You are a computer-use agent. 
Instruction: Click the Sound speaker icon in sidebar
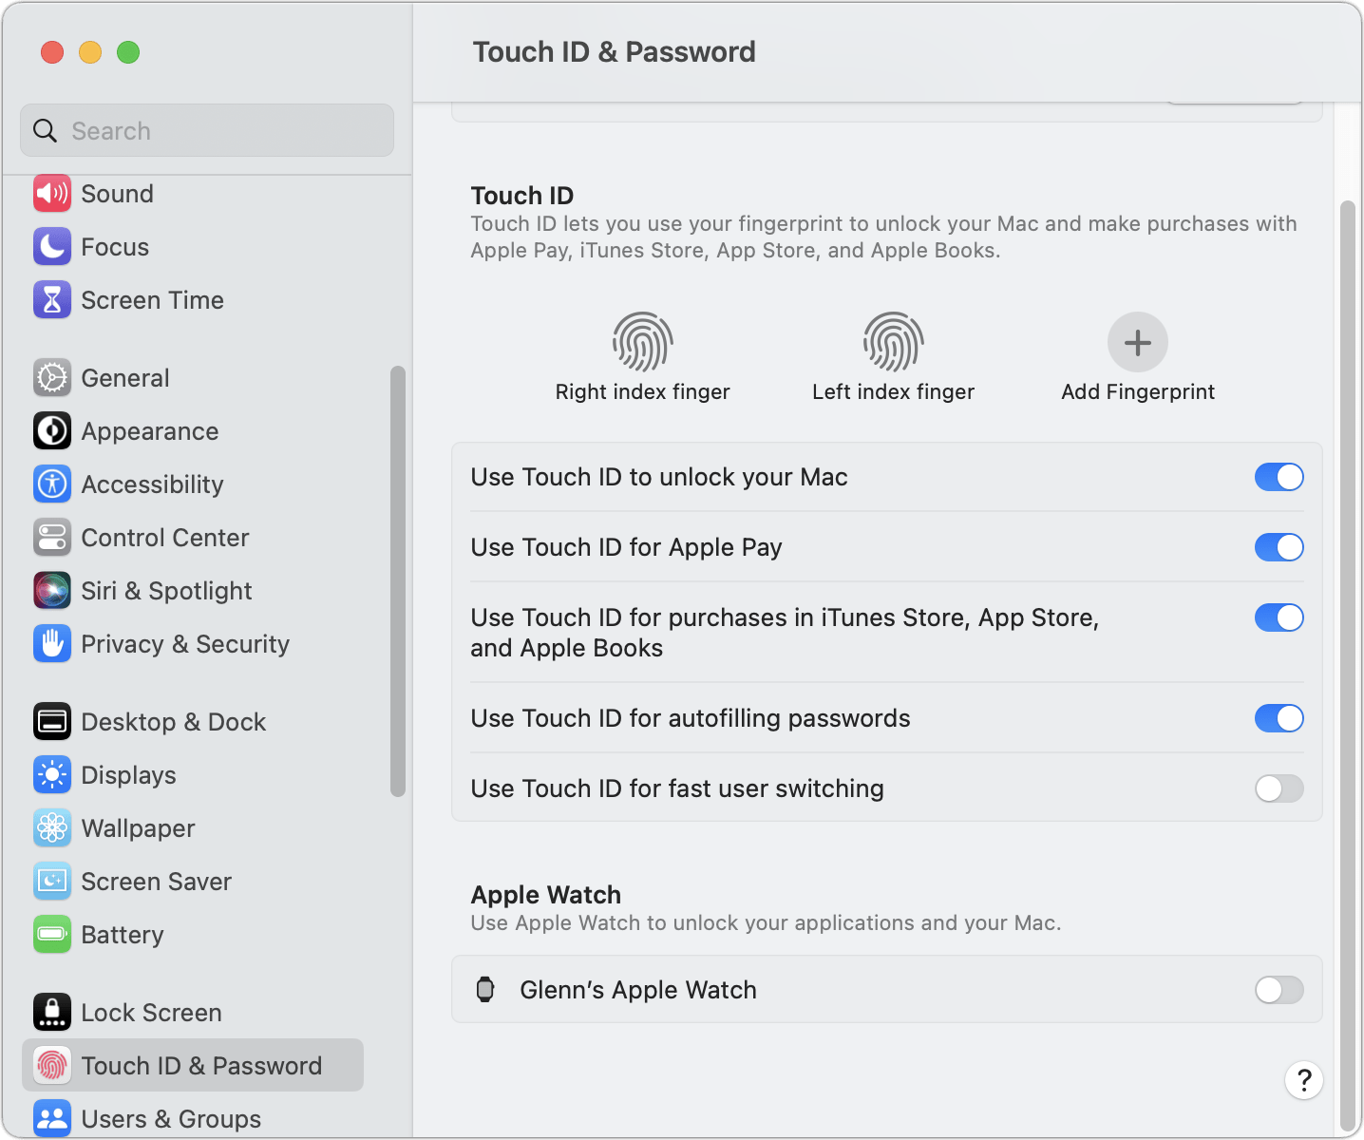[51, 193]
